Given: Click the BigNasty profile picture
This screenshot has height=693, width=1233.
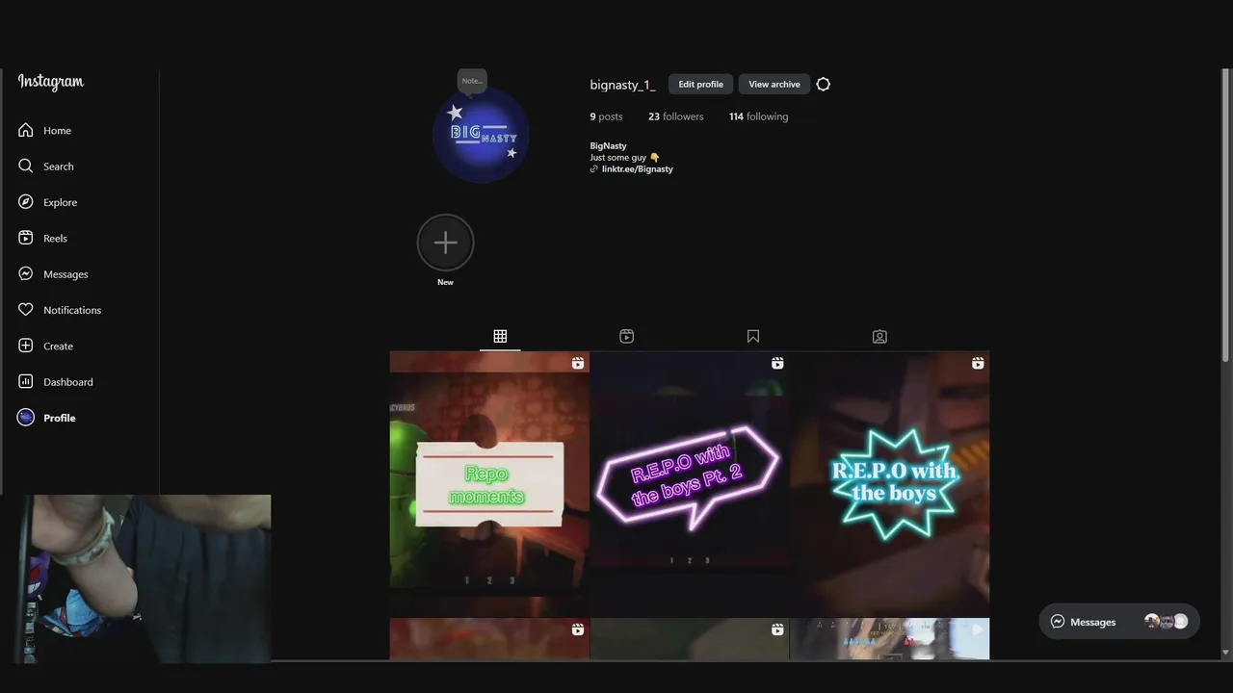Looking at the screenshot, I should tap(482, 135).
